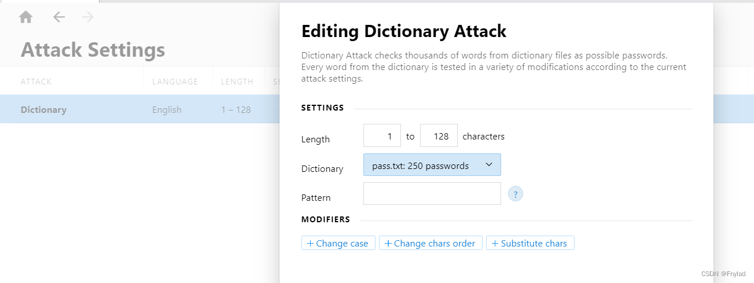Open the Pattern help question mark icon
This screenshot has width=754, height=283.
515,194
